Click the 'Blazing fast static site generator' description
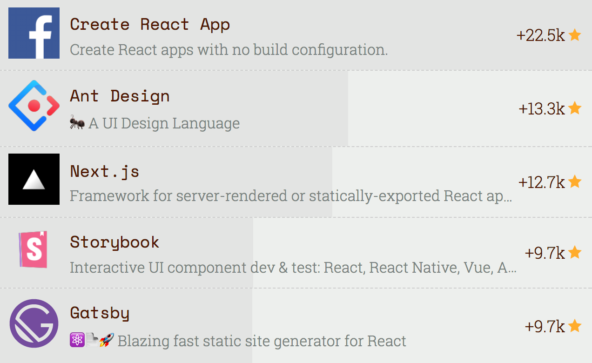This screenshot has height=363, width=592. (x=262, y=341)
